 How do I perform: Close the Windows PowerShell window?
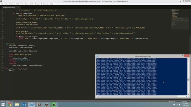click(187, 56)
